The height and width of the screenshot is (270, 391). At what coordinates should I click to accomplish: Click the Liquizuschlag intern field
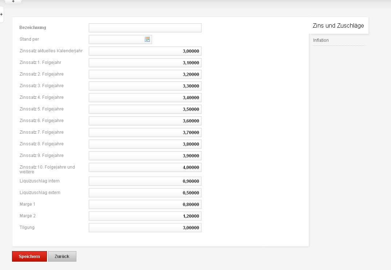coord(145,181)
